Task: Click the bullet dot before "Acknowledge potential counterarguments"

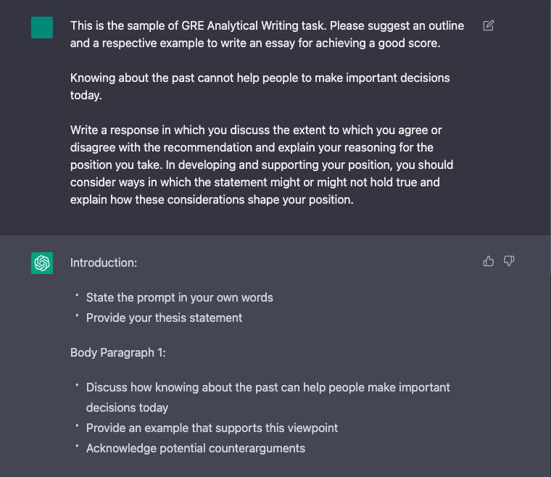Action: pos(77,447)
